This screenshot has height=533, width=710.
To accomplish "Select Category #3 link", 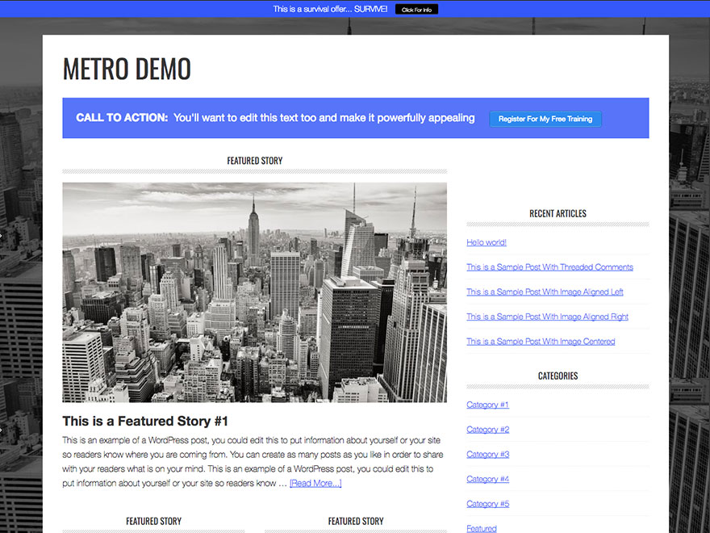I will coord(487,454).
